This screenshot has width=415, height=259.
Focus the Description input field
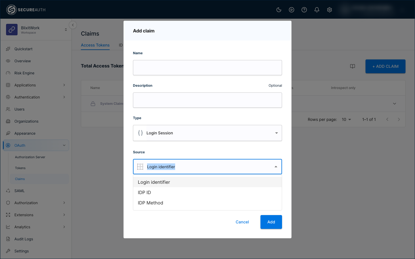[x=207, y=100]
